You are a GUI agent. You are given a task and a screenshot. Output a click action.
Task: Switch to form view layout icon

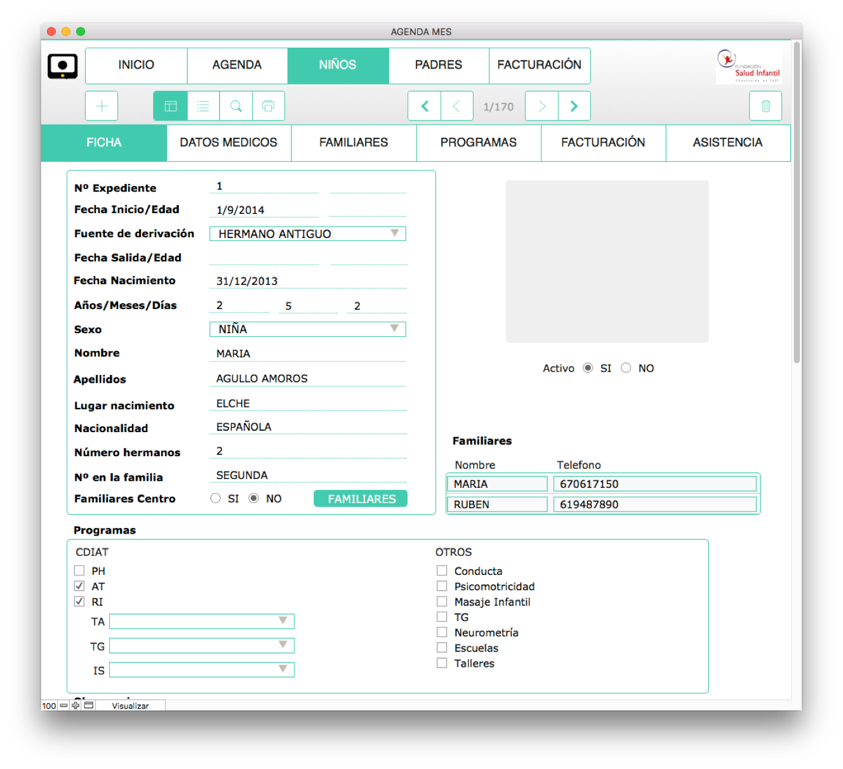point(171,106)
